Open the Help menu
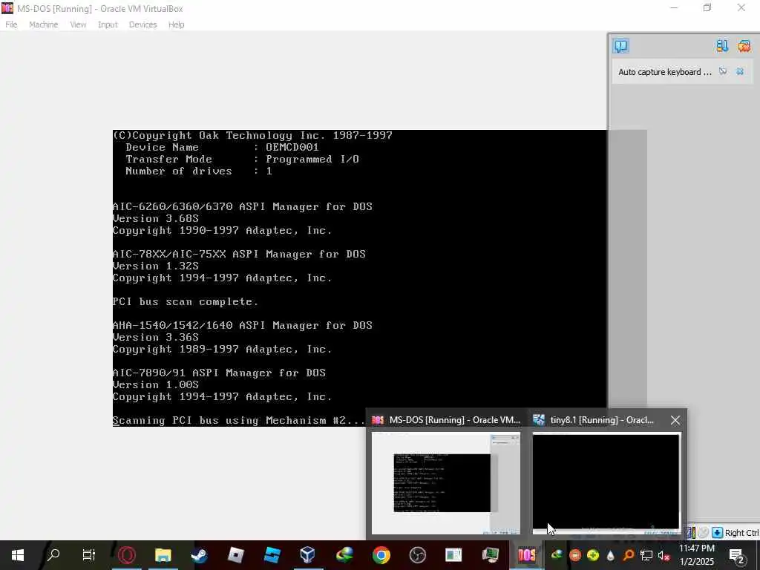Image resolution: width=760 pixels, height=570 pixels. [x=176, y=24]
